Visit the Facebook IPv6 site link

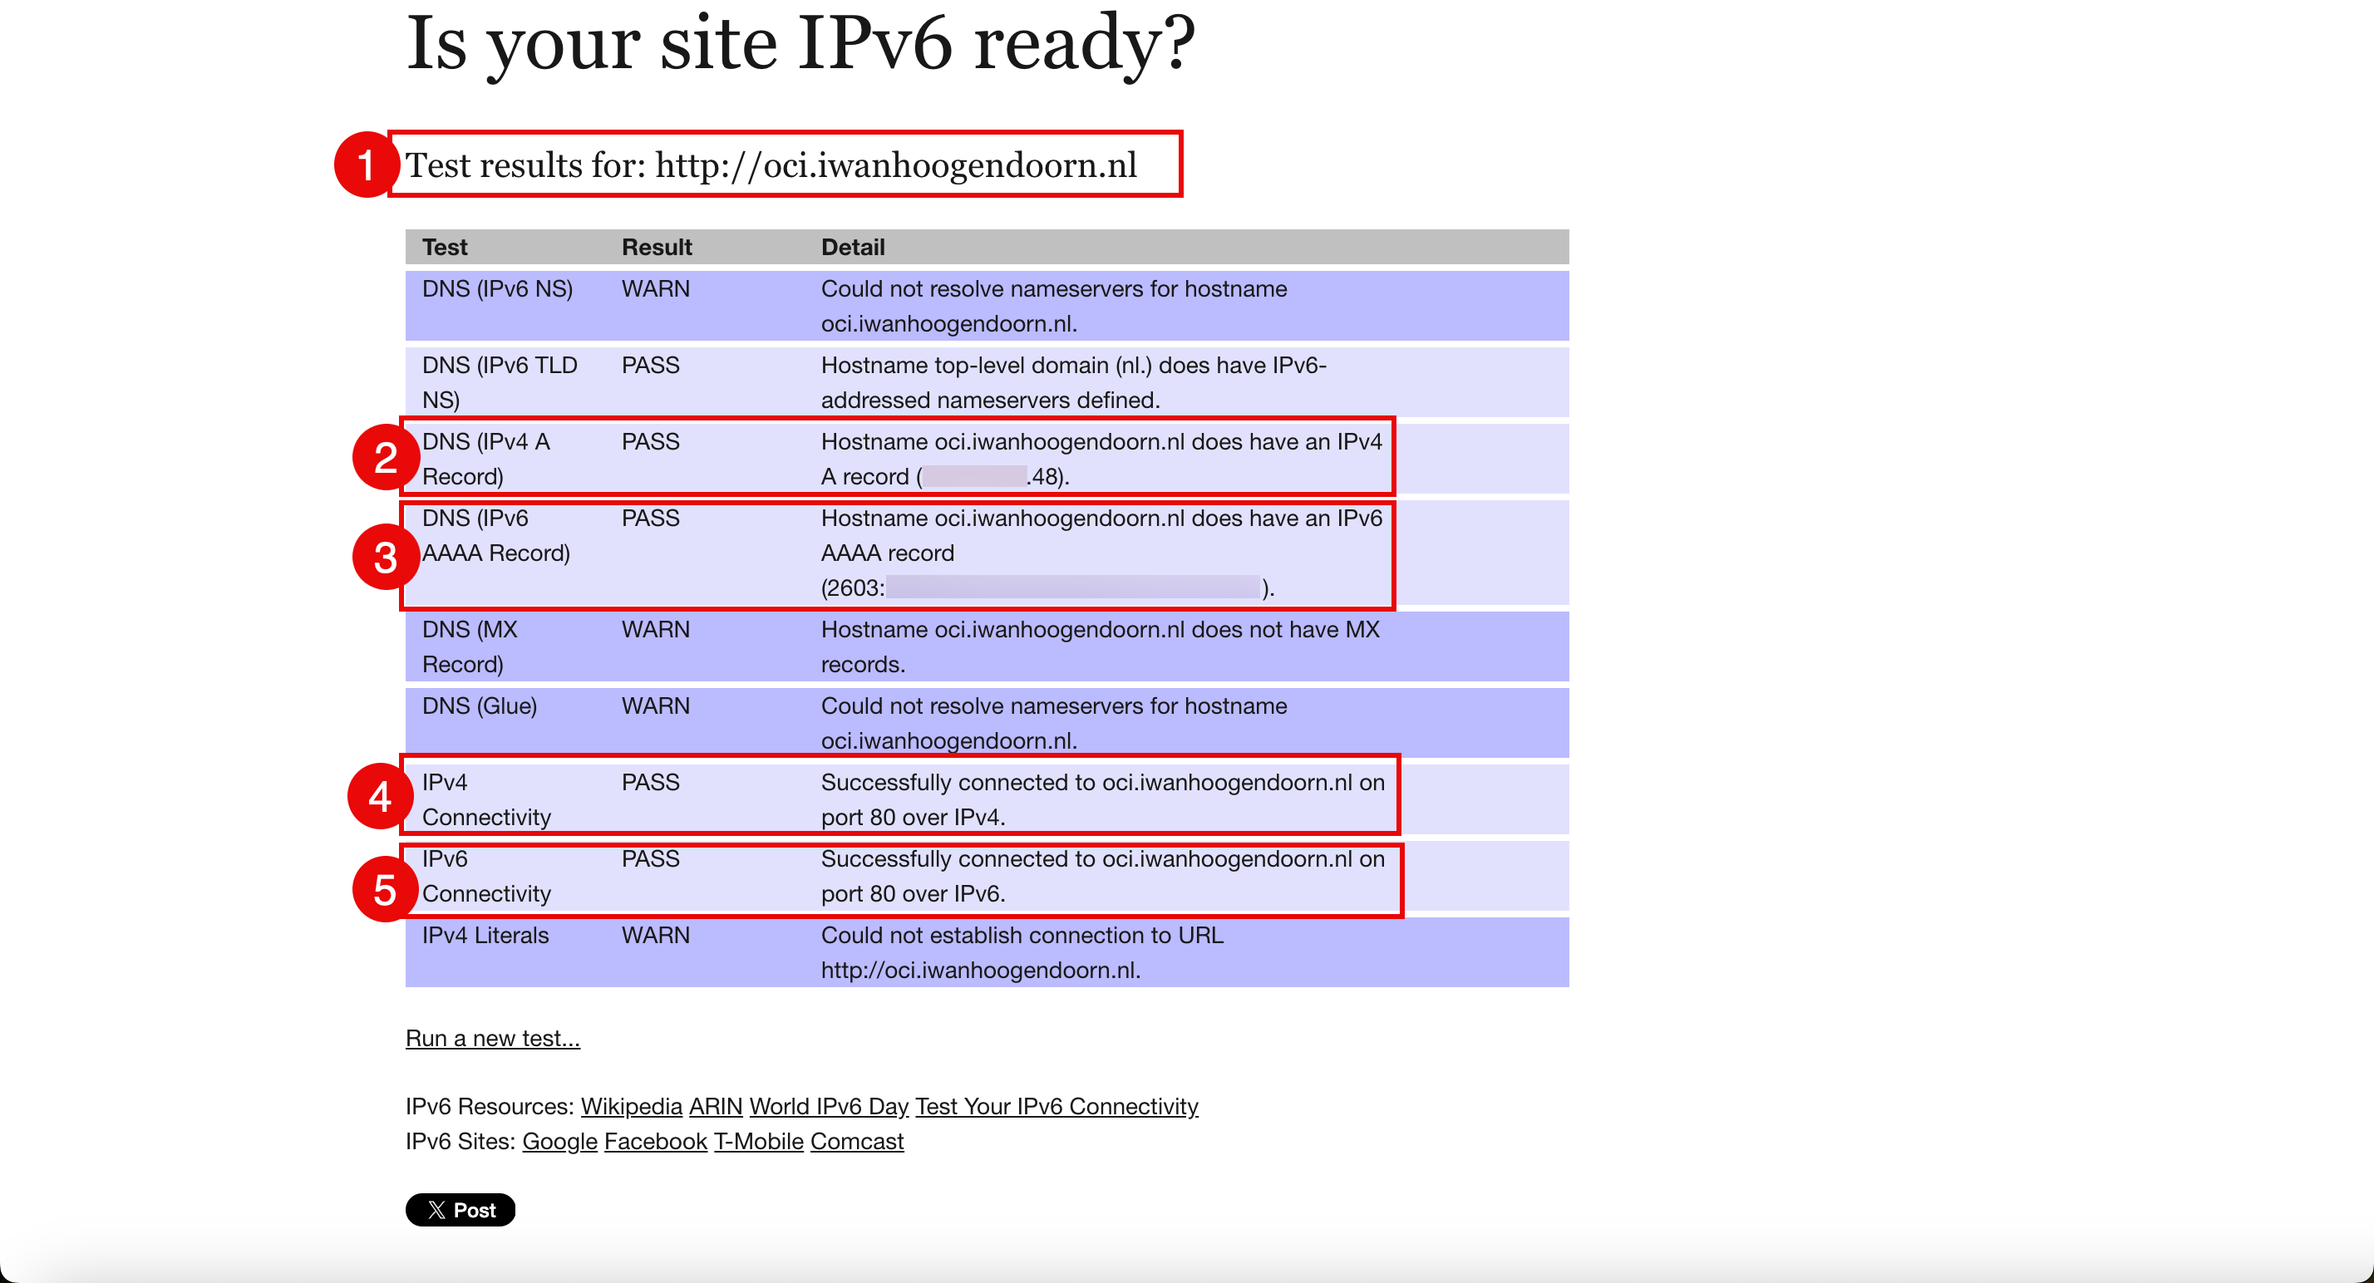[655, 1141]
